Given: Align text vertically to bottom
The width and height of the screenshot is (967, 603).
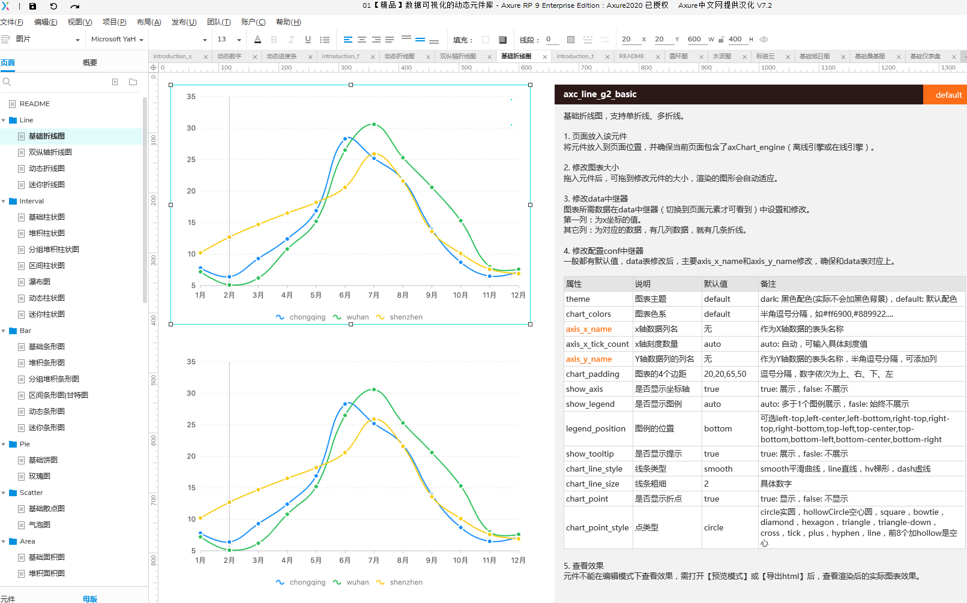Looking at the screenshot, I should click(x=434, y=41).
